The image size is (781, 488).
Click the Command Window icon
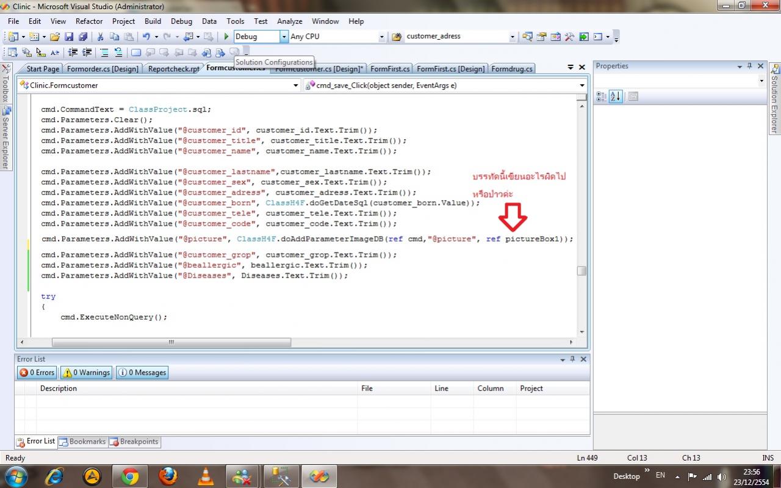tap(598, 37)
